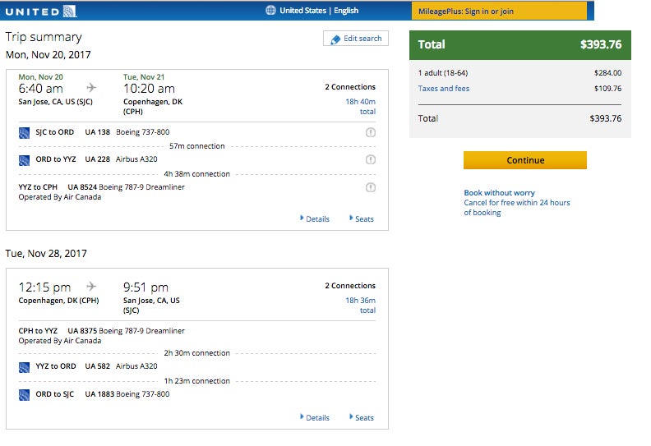This screenshot has height=446, width=651.
Task: Expand Details for the Nov 28 return flight
Action: click(315, 417)
